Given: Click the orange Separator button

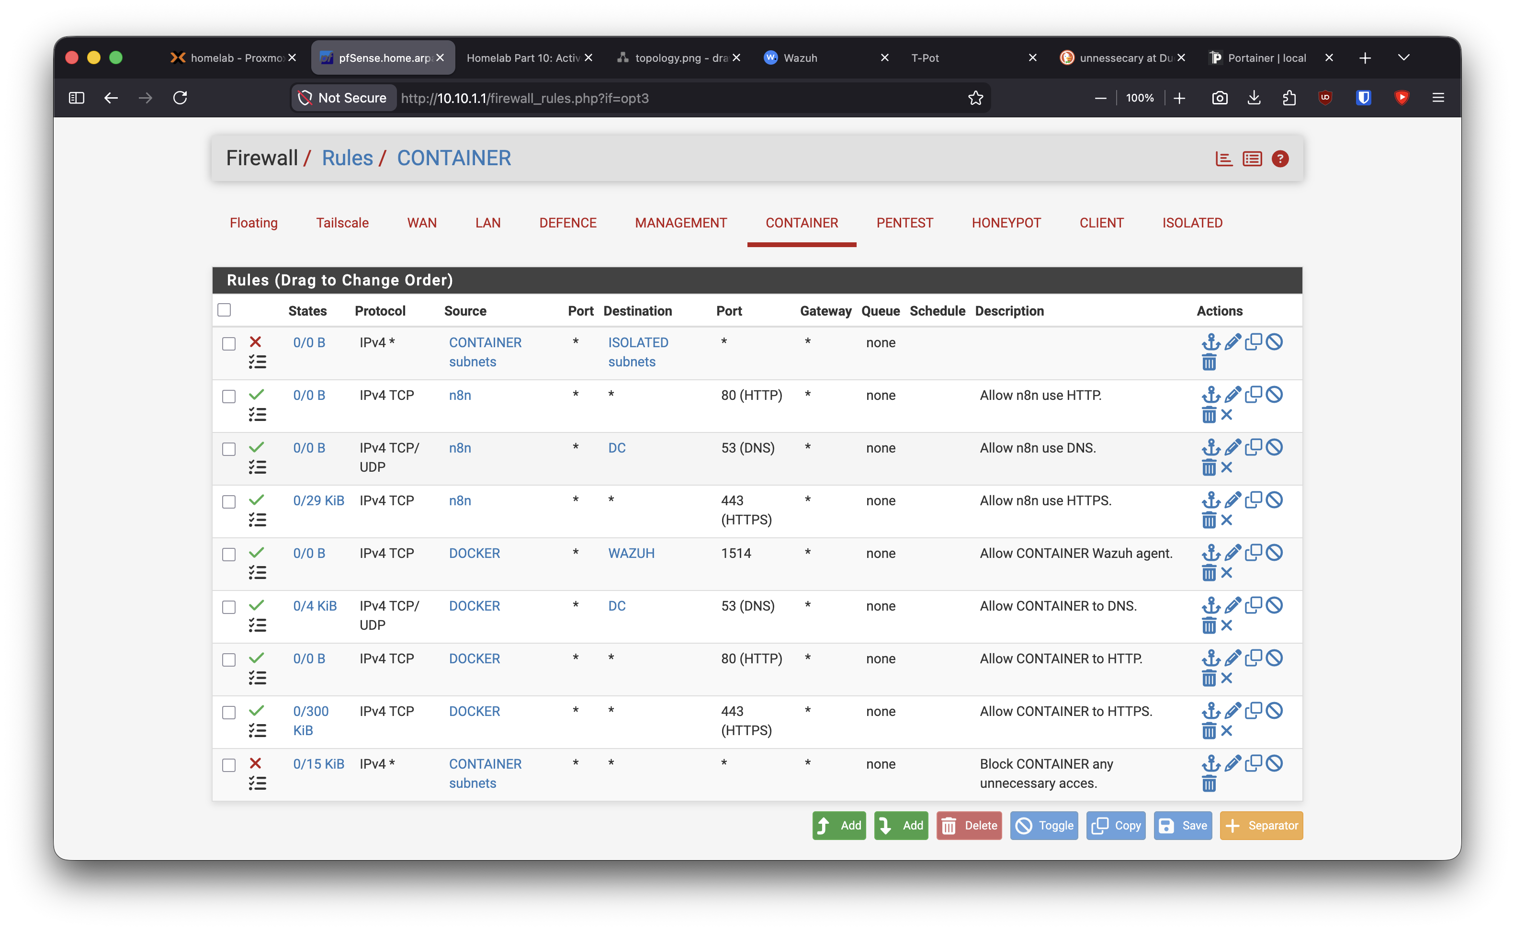Looking at the screenshot, I should coord(1261,826).
